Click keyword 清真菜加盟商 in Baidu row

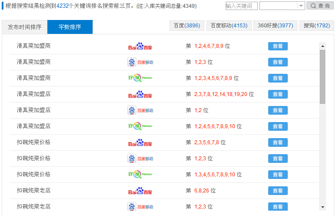click(33, 46)
